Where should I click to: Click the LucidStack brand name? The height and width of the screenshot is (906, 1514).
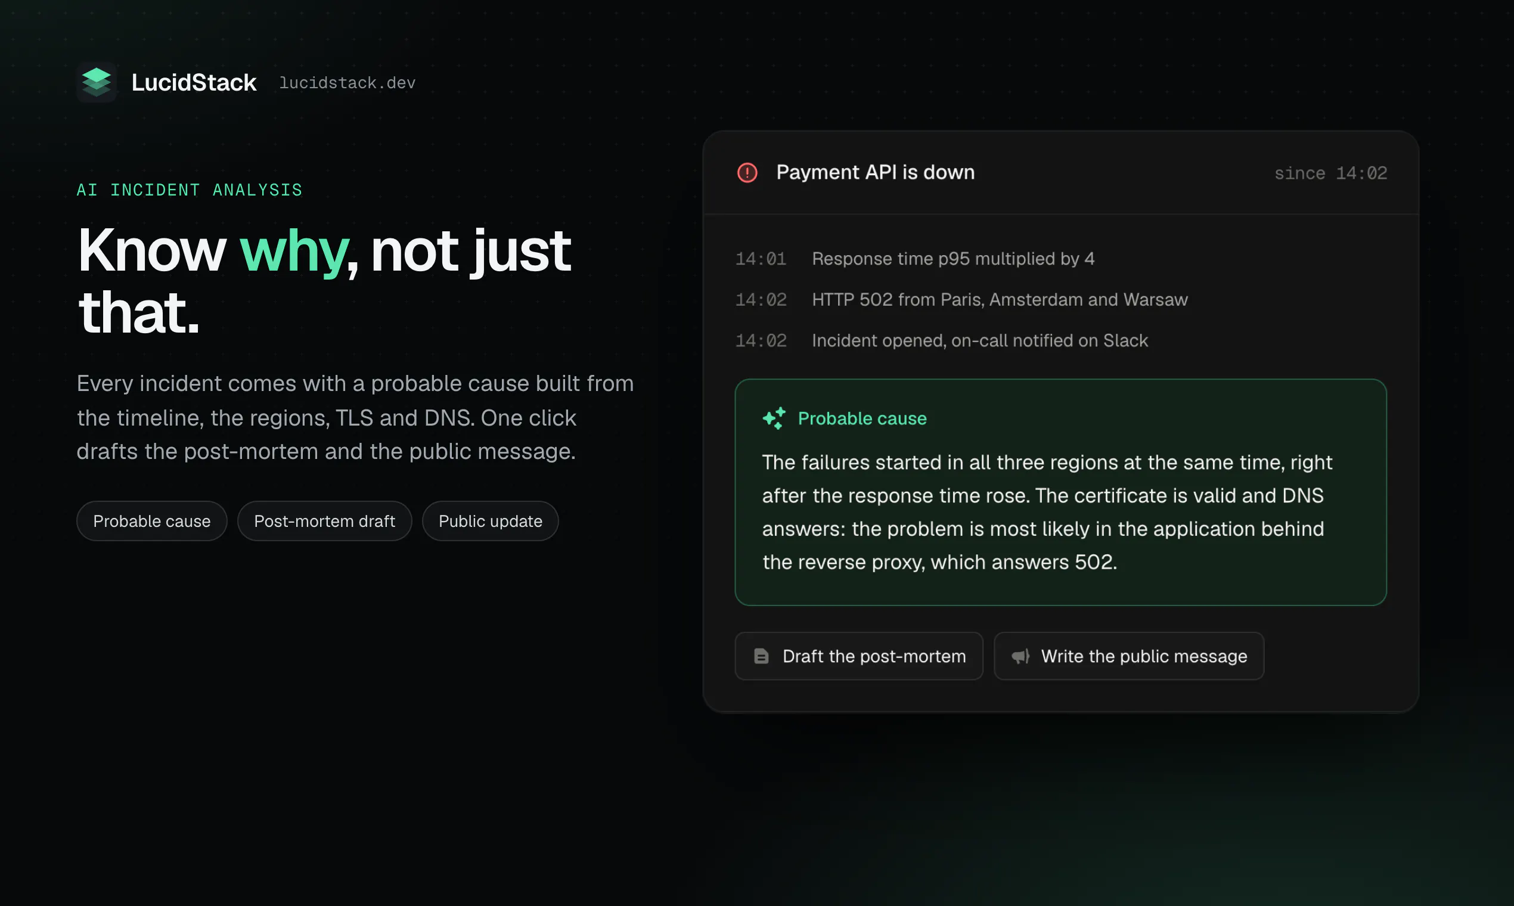tap(194, 82)
